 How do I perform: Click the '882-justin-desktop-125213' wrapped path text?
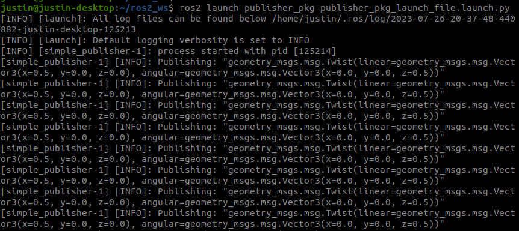(x=68, y=30)
